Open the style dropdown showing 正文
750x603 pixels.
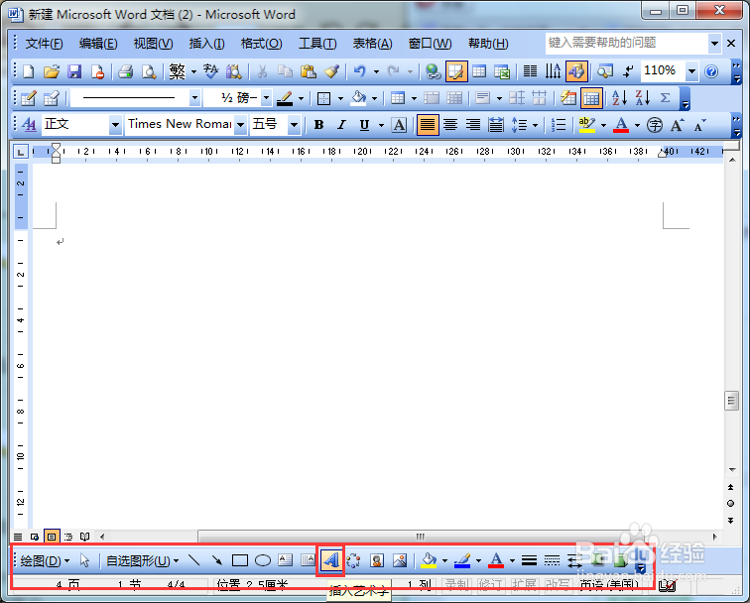click(x=115, y=125)
